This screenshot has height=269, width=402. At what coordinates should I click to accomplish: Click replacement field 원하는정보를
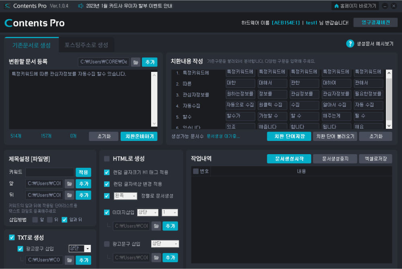240,94
